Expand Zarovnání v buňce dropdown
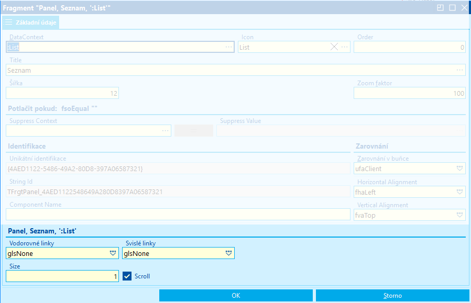This screenshot has width=471, height=303. (x=459, y=169)
